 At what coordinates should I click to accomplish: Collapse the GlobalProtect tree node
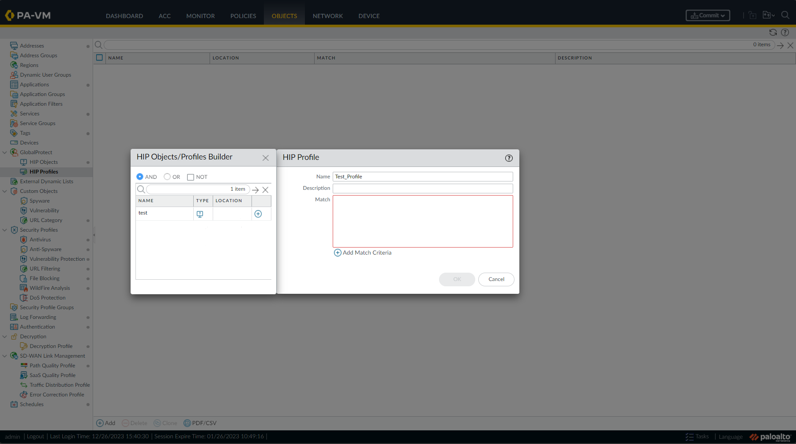point(5,152)
